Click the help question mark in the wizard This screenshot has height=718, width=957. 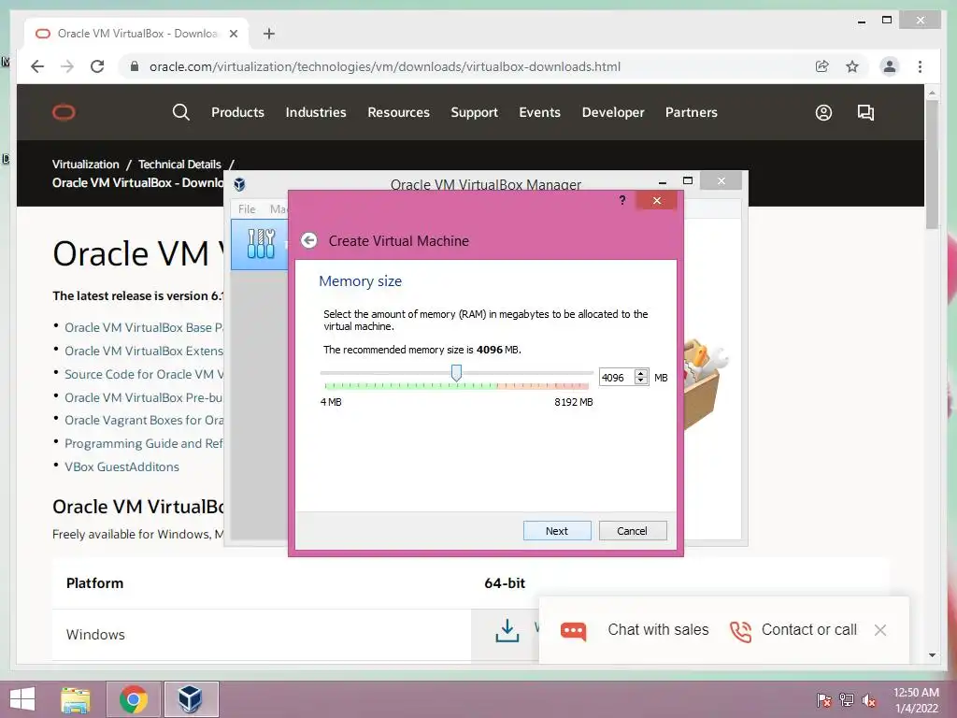tap(621, 200)
